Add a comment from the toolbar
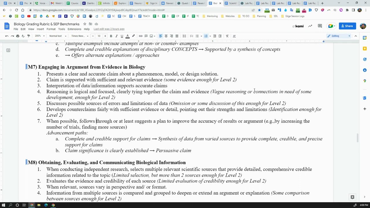The width and height of the screenshot is (370, 208). [x=146, y=36]
